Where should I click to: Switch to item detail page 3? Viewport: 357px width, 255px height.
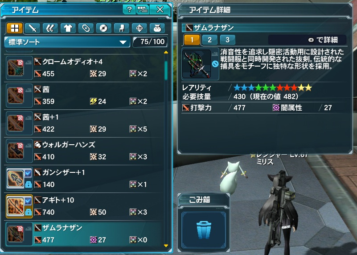pyautogui.click(x=227, y=40)
